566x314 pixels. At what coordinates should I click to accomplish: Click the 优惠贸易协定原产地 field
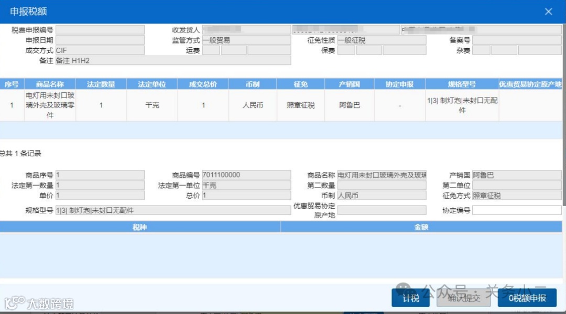[x=383, y=210]
